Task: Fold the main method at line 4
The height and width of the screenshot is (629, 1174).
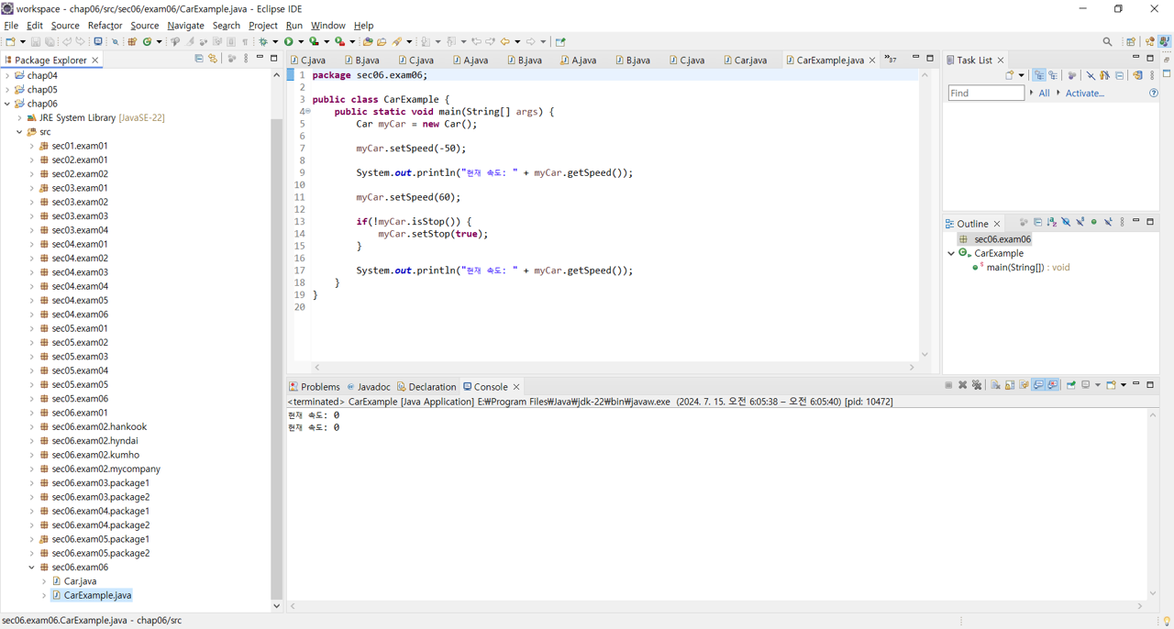Action: (308, 112)
